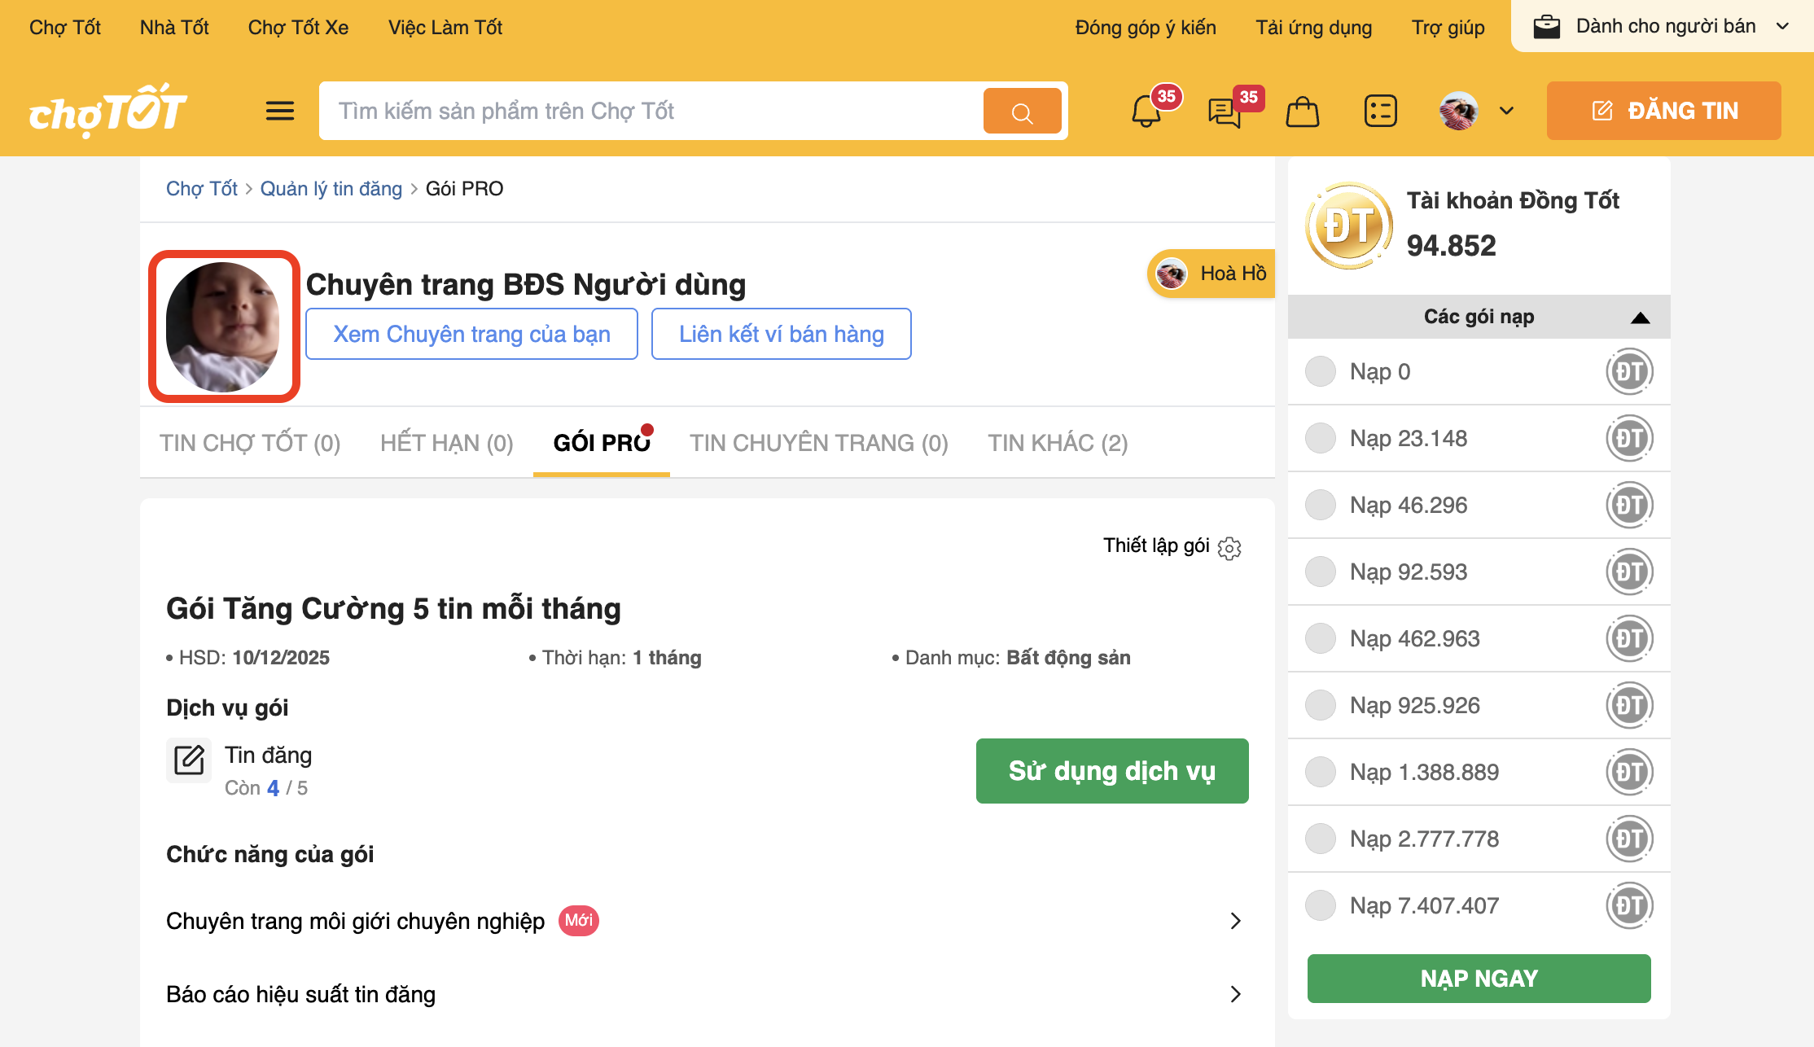
Task: Switch to the HẾT HẠN (0) tab
Action: tap(446, 443)
